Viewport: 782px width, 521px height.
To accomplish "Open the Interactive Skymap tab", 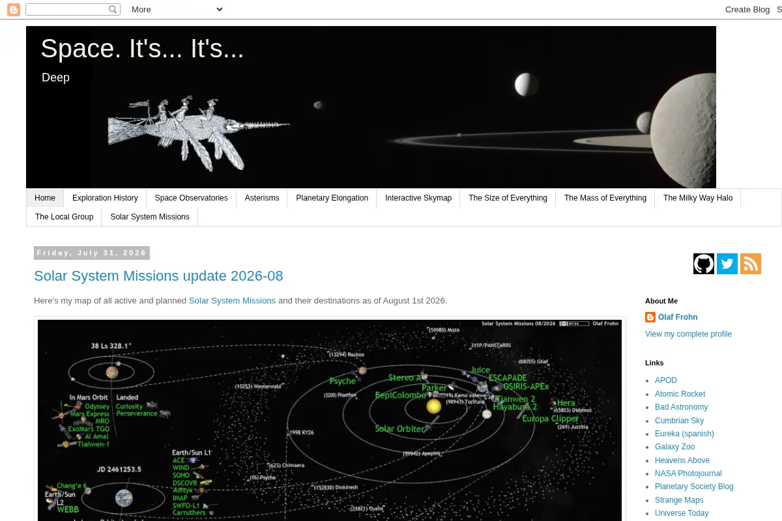I will click(x=418, y=198).
